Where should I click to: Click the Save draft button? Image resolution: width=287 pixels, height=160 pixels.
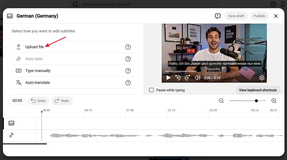tap(236, 16)
